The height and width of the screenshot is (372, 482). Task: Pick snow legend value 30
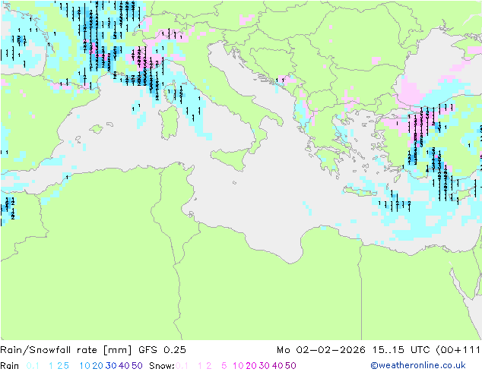tap(265, 366)
